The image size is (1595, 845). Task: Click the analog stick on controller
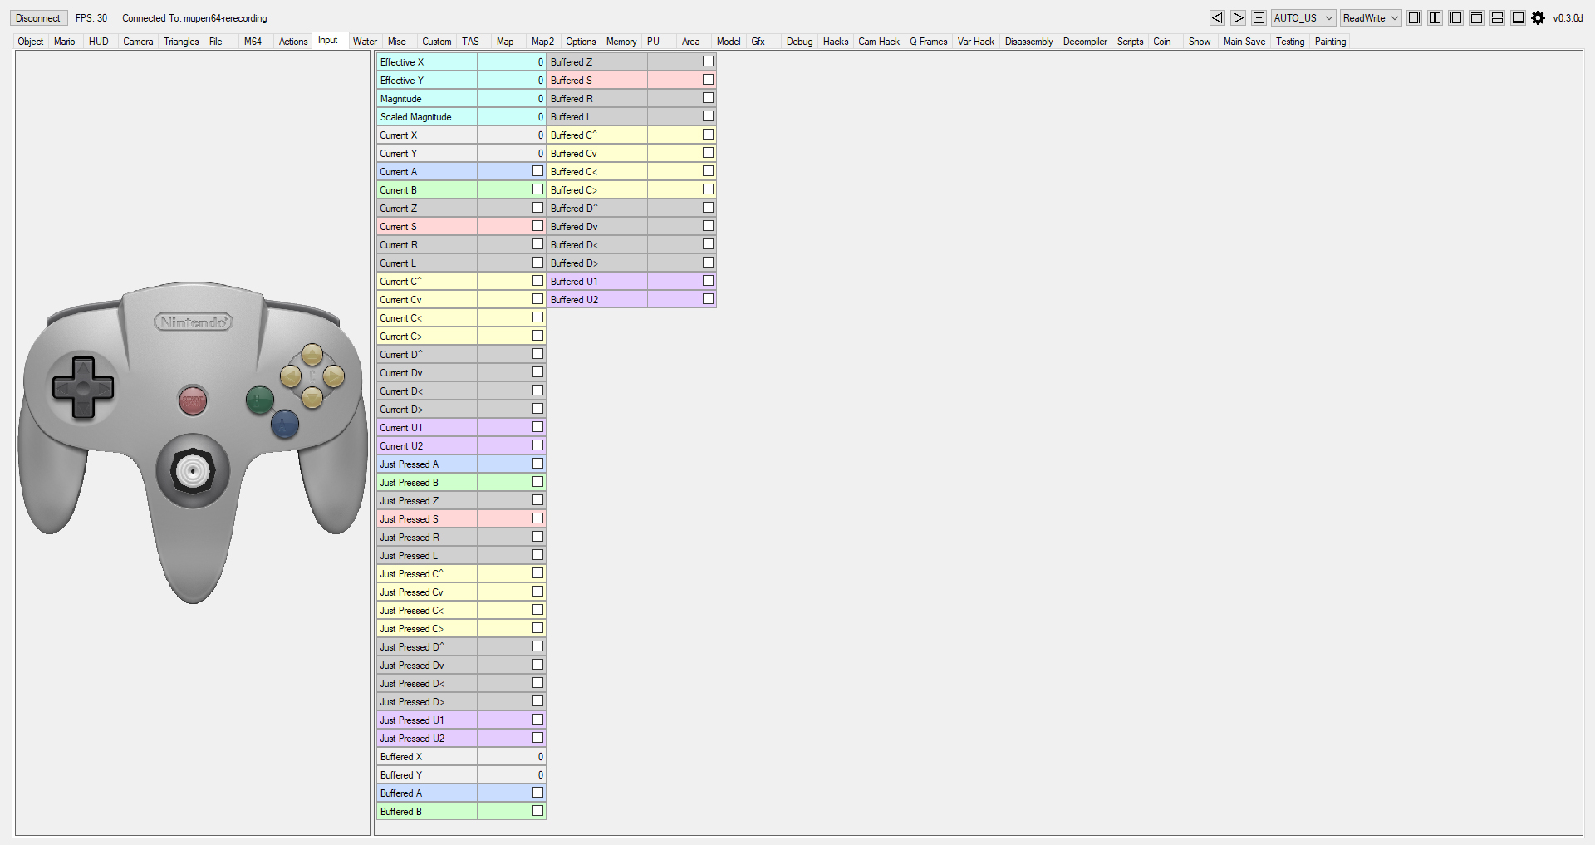pos(193,472)
